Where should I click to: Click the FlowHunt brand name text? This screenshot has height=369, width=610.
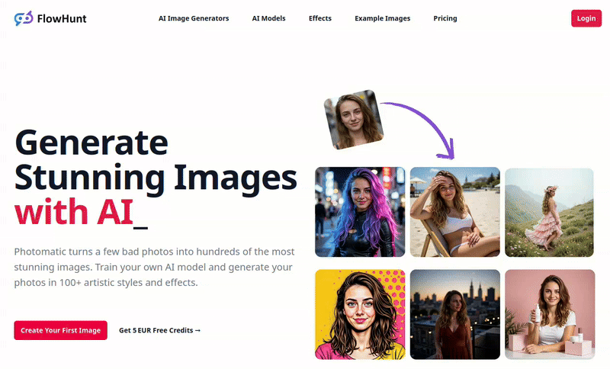click(61, 18)
